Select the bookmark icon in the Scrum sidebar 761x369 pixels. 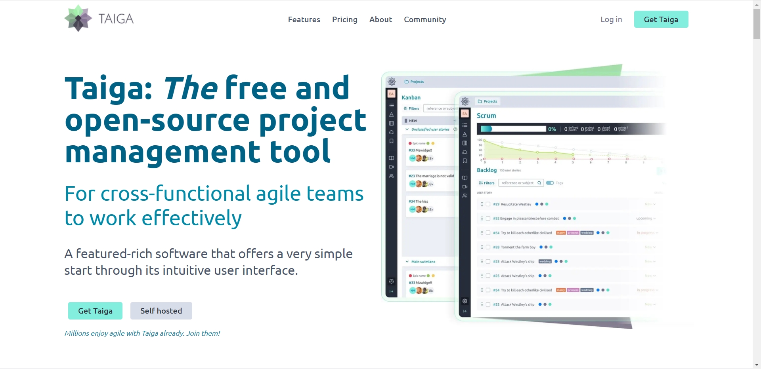pos(465,161)
